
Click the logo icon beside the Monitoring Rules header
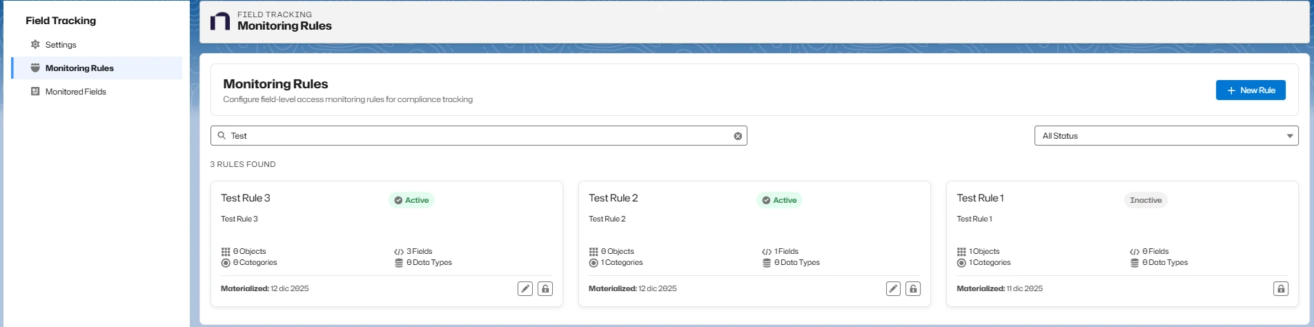tap(220, 21)
